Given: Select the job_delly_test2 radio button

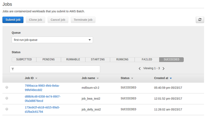Looking at the screenshot, I should 7,109.
